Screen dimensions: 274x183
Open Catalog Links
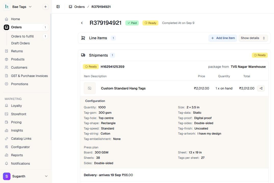click(x=21, y=139)
